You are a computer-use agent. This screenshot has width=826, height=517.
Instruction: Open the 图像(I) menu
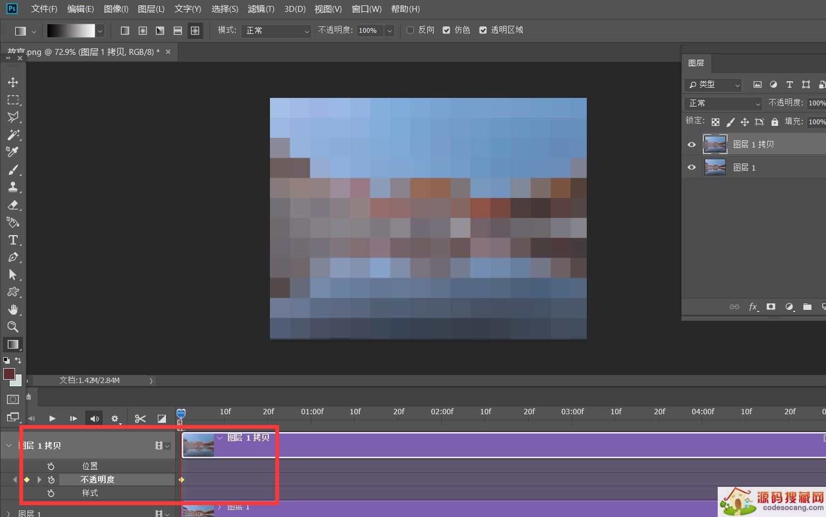[116, 9]
